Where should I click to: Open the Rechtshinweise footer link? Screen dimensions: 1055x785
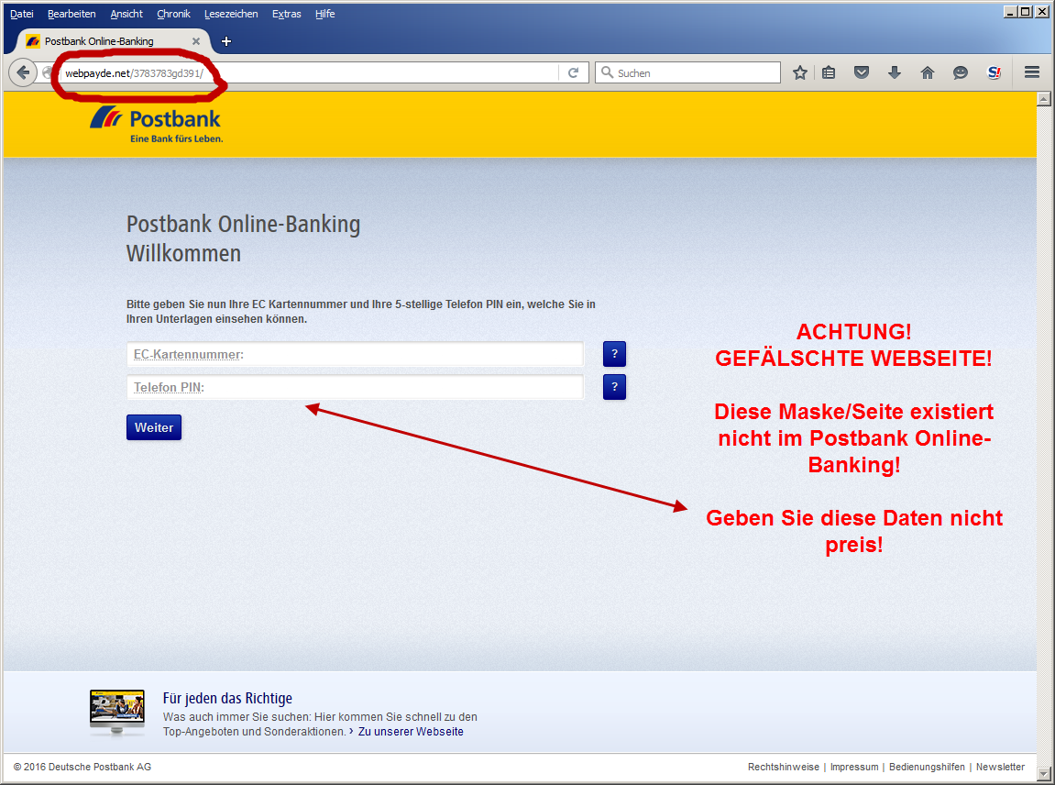[783, 767]
